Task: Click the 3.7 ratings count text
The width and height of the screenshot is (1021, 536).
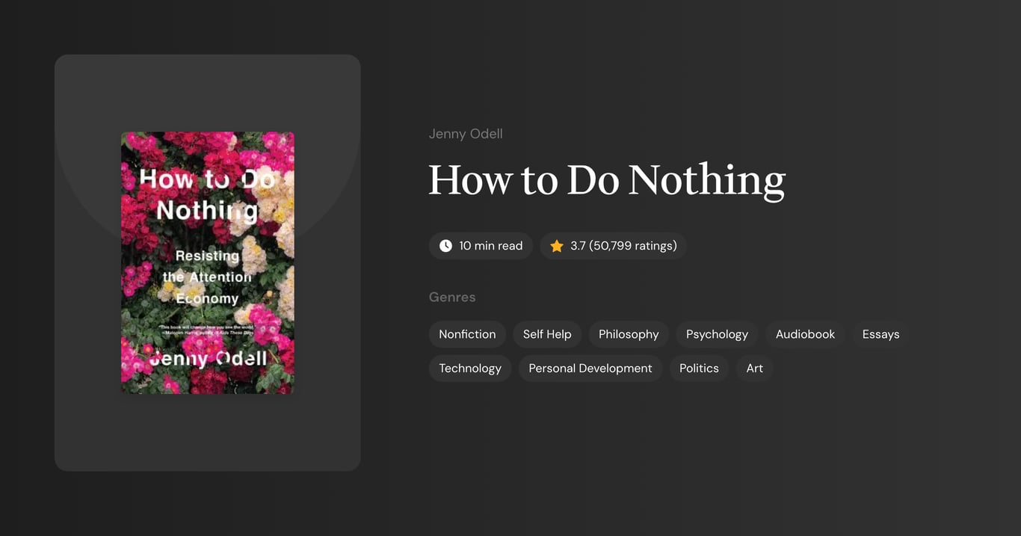Action: (623, 245)
